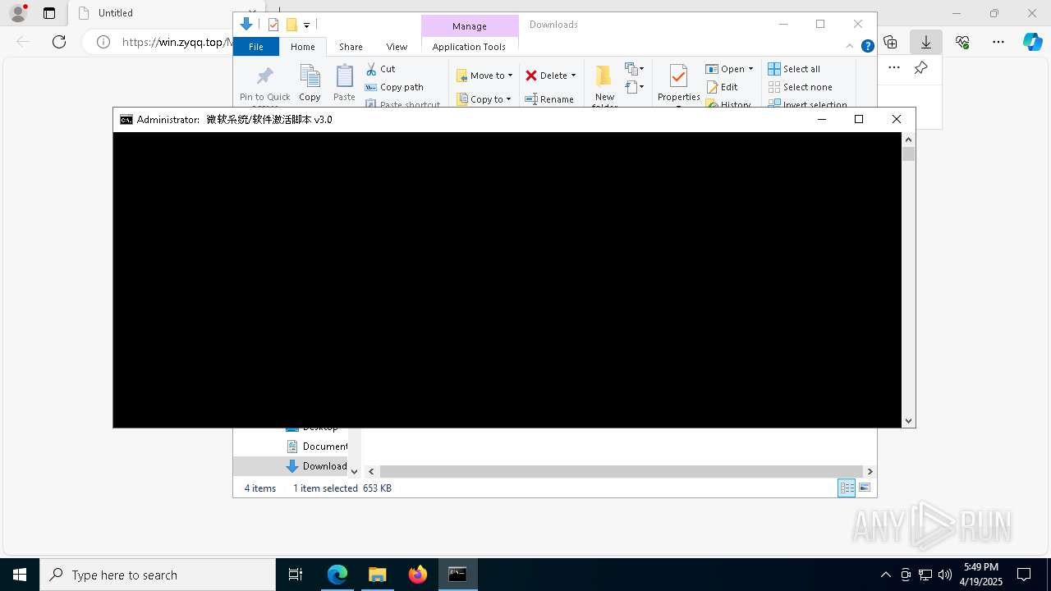
Task: Click the console vertical scrollbar thumb
Action: [908, 154]
